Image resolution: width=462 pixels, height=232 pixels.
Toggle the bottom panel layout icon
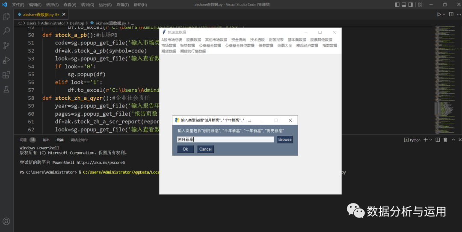pyautogui.click(x=404, y=5)
